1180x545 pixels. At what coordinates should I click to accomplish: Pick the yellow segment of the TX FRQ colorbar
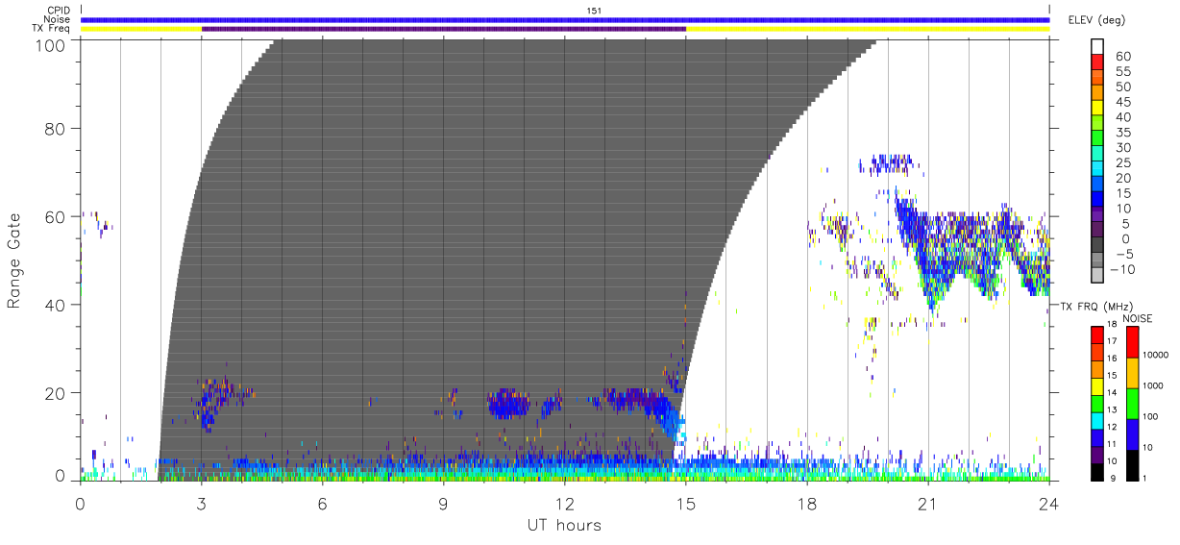click(1096, 384)
